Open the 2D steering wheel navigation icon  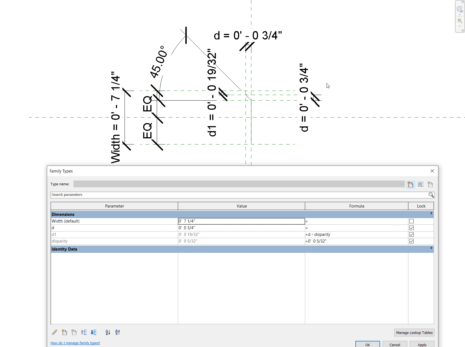[x=459, y=8]
